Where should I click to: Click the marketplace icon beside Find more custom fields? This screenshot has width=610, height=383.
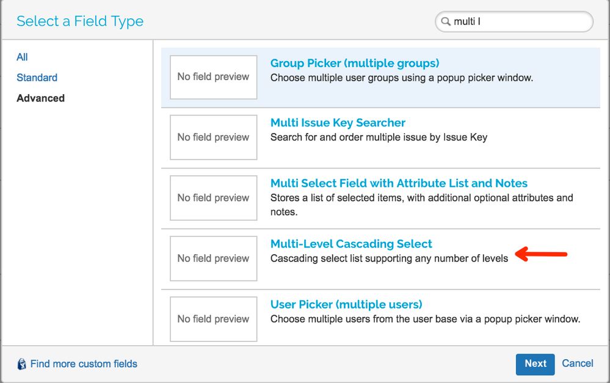[22, 364]
